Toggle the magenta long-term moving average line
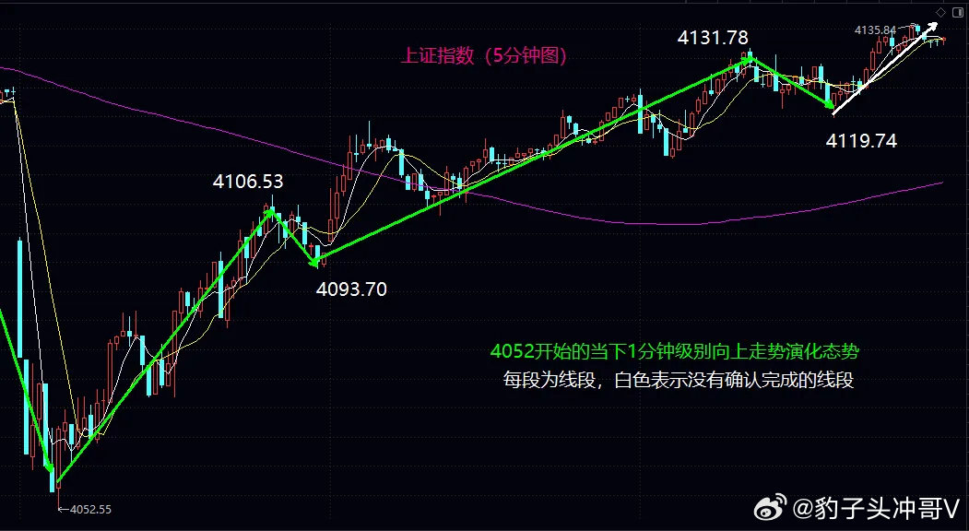 (645, 221)
